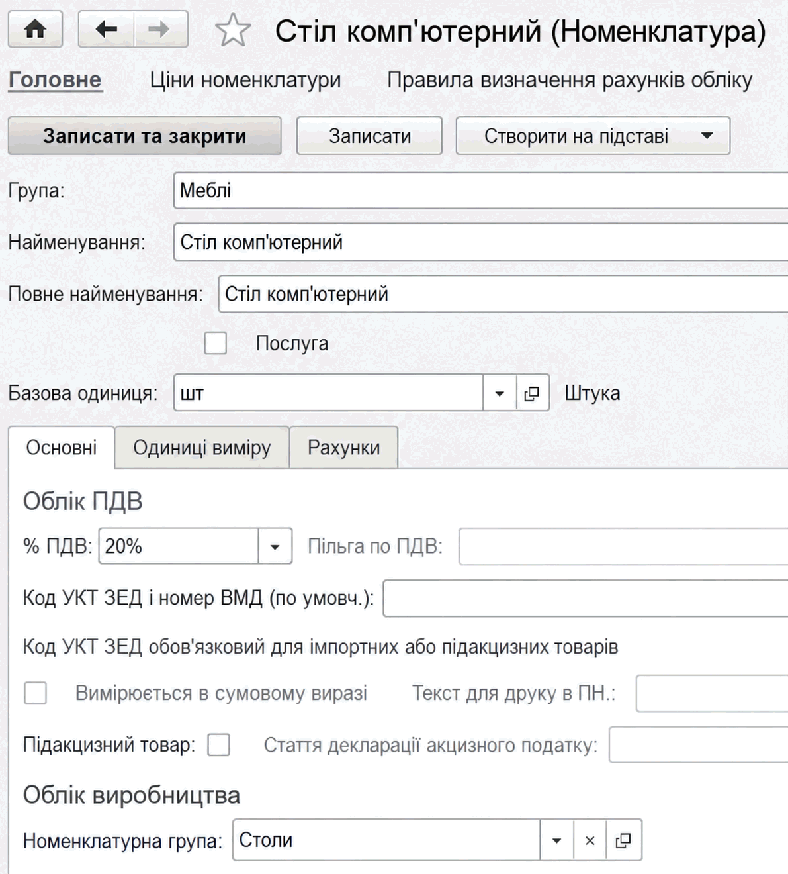Open the % ПДВ rate dropdown
The height and width of the screenshot is (874, 788).
pos(275,546)
